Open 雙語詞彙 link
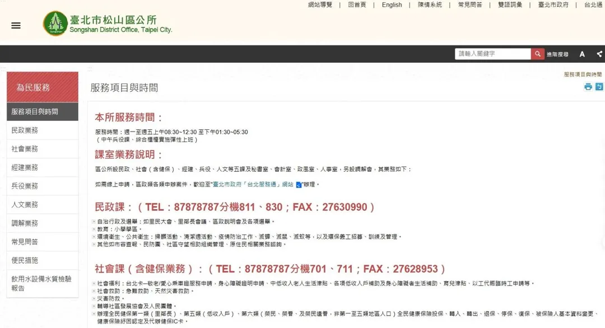The height and width of the screenshot is (328, 605). coord(510,4)
